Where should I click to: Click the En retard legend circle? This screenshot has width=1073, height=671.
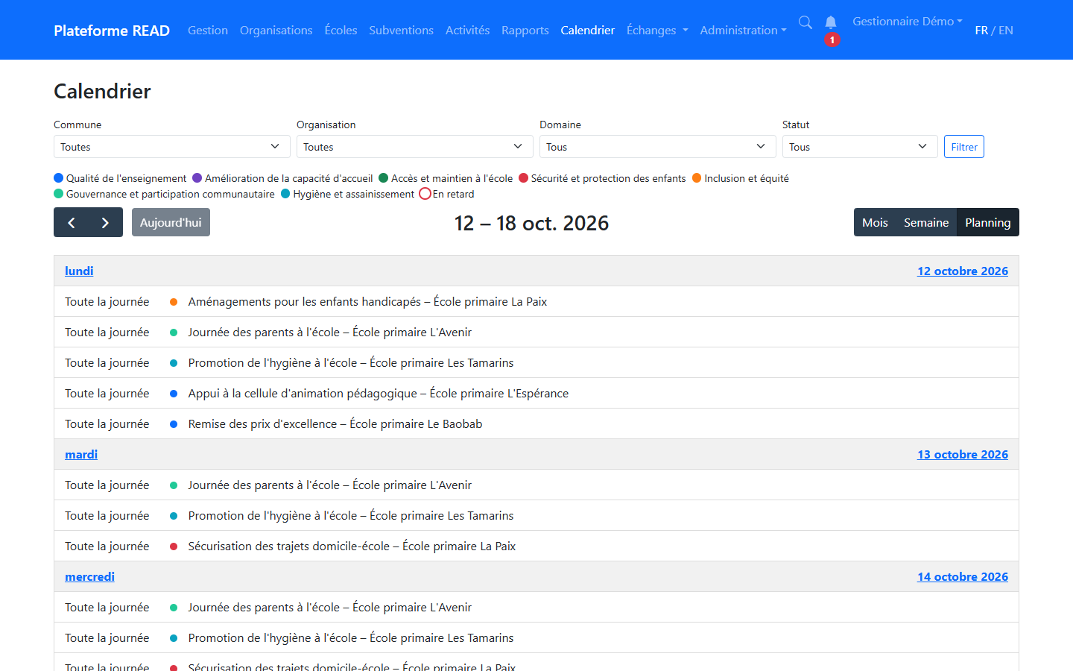point(425,194)
